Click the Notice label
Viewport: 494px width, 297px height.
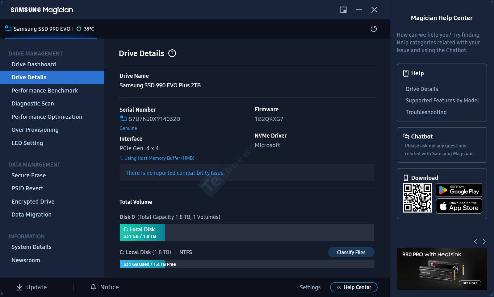(x=109, y=287)
